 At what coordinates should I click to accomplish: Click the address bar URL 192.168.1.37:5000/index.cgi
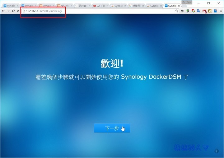click(x=44, y=11)
